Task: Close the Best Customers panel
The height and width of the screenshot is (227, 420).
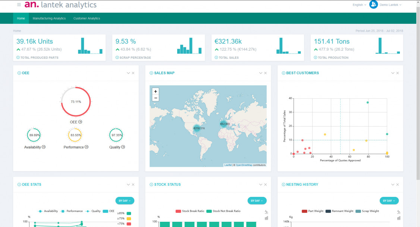Action: click(x=398, y=73)
